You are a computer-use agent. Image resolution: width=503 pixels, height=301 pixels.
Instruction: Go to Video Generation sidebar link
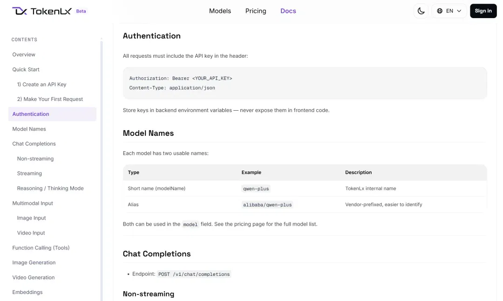(x=34, y=277)
